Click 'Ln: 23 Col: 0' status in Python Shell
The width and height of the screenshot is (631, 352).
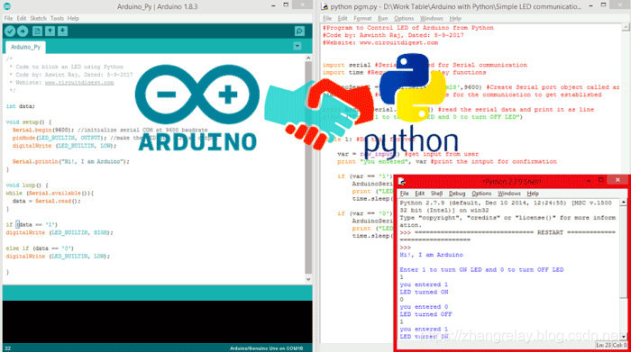pos(611,345)
